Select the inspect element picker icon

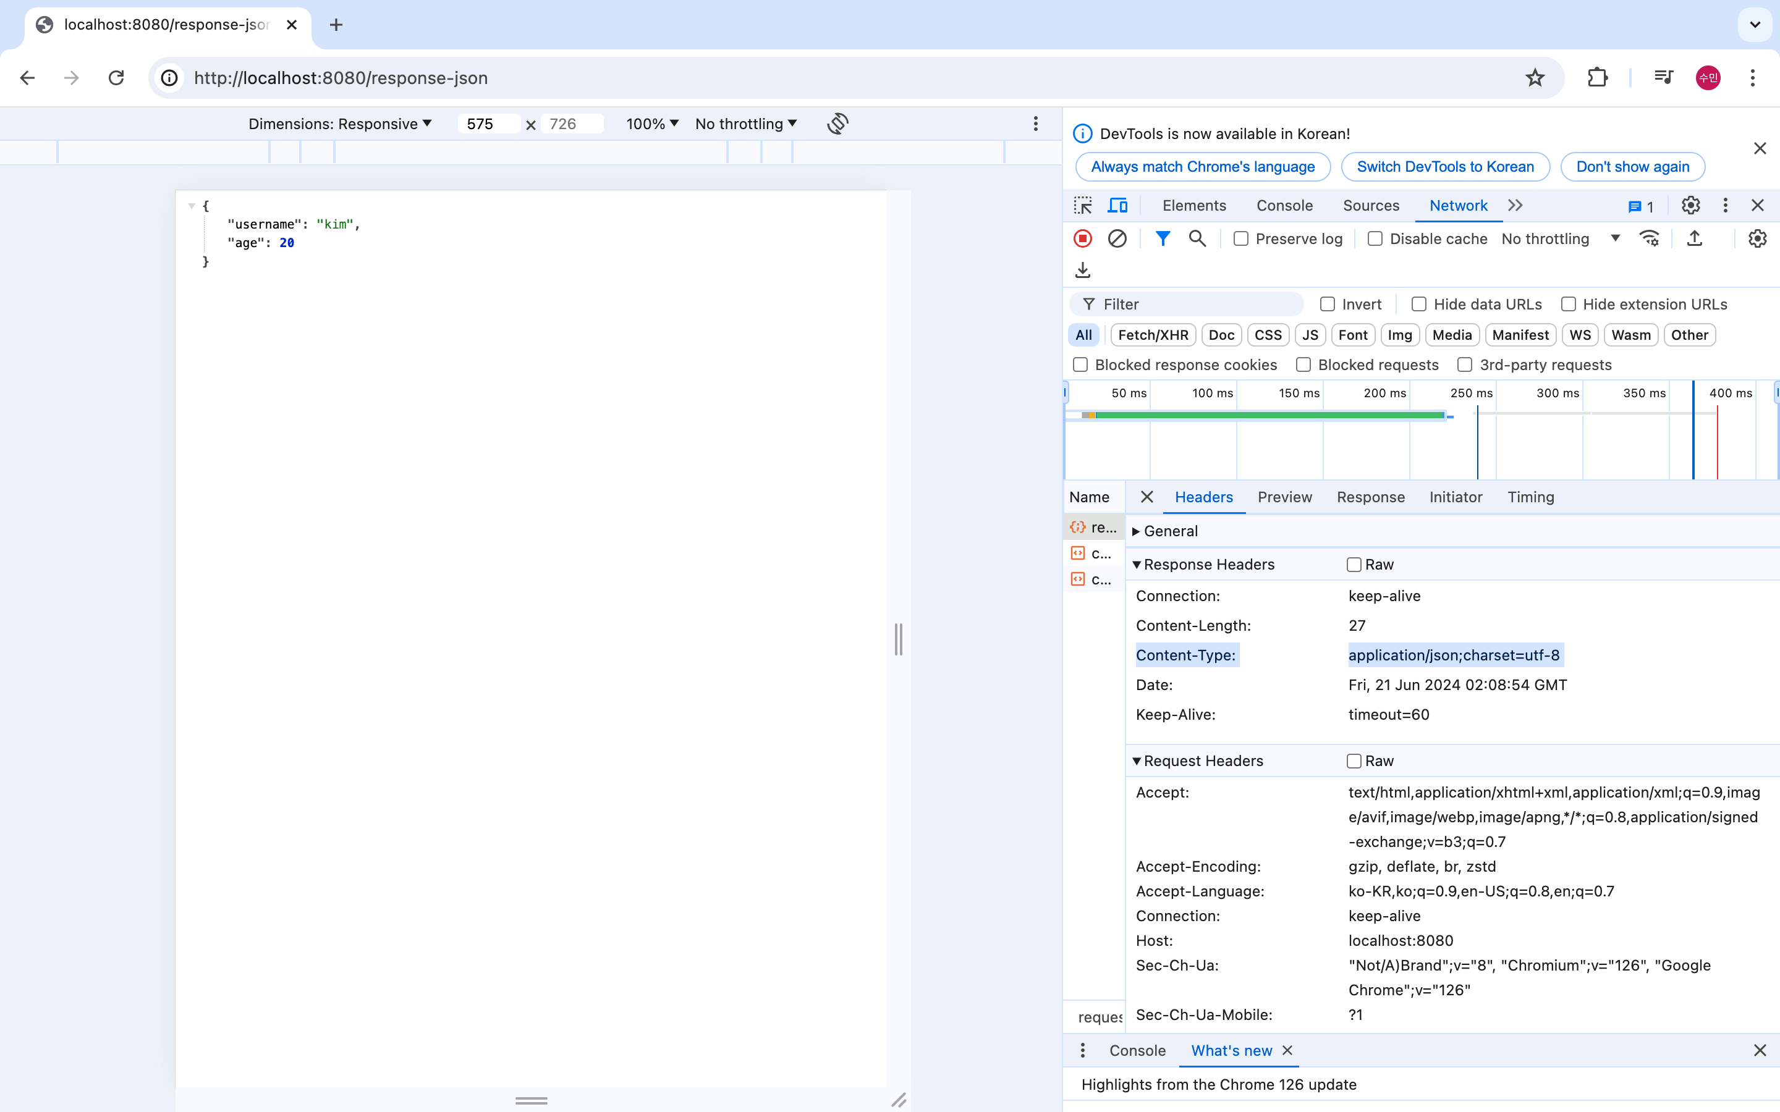pos(1083,205)
